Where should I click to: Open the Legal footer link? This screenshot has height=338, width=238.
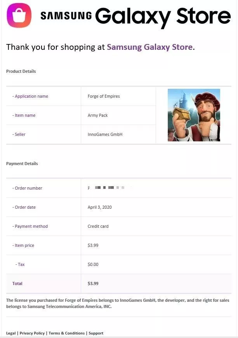pos(11,333)
